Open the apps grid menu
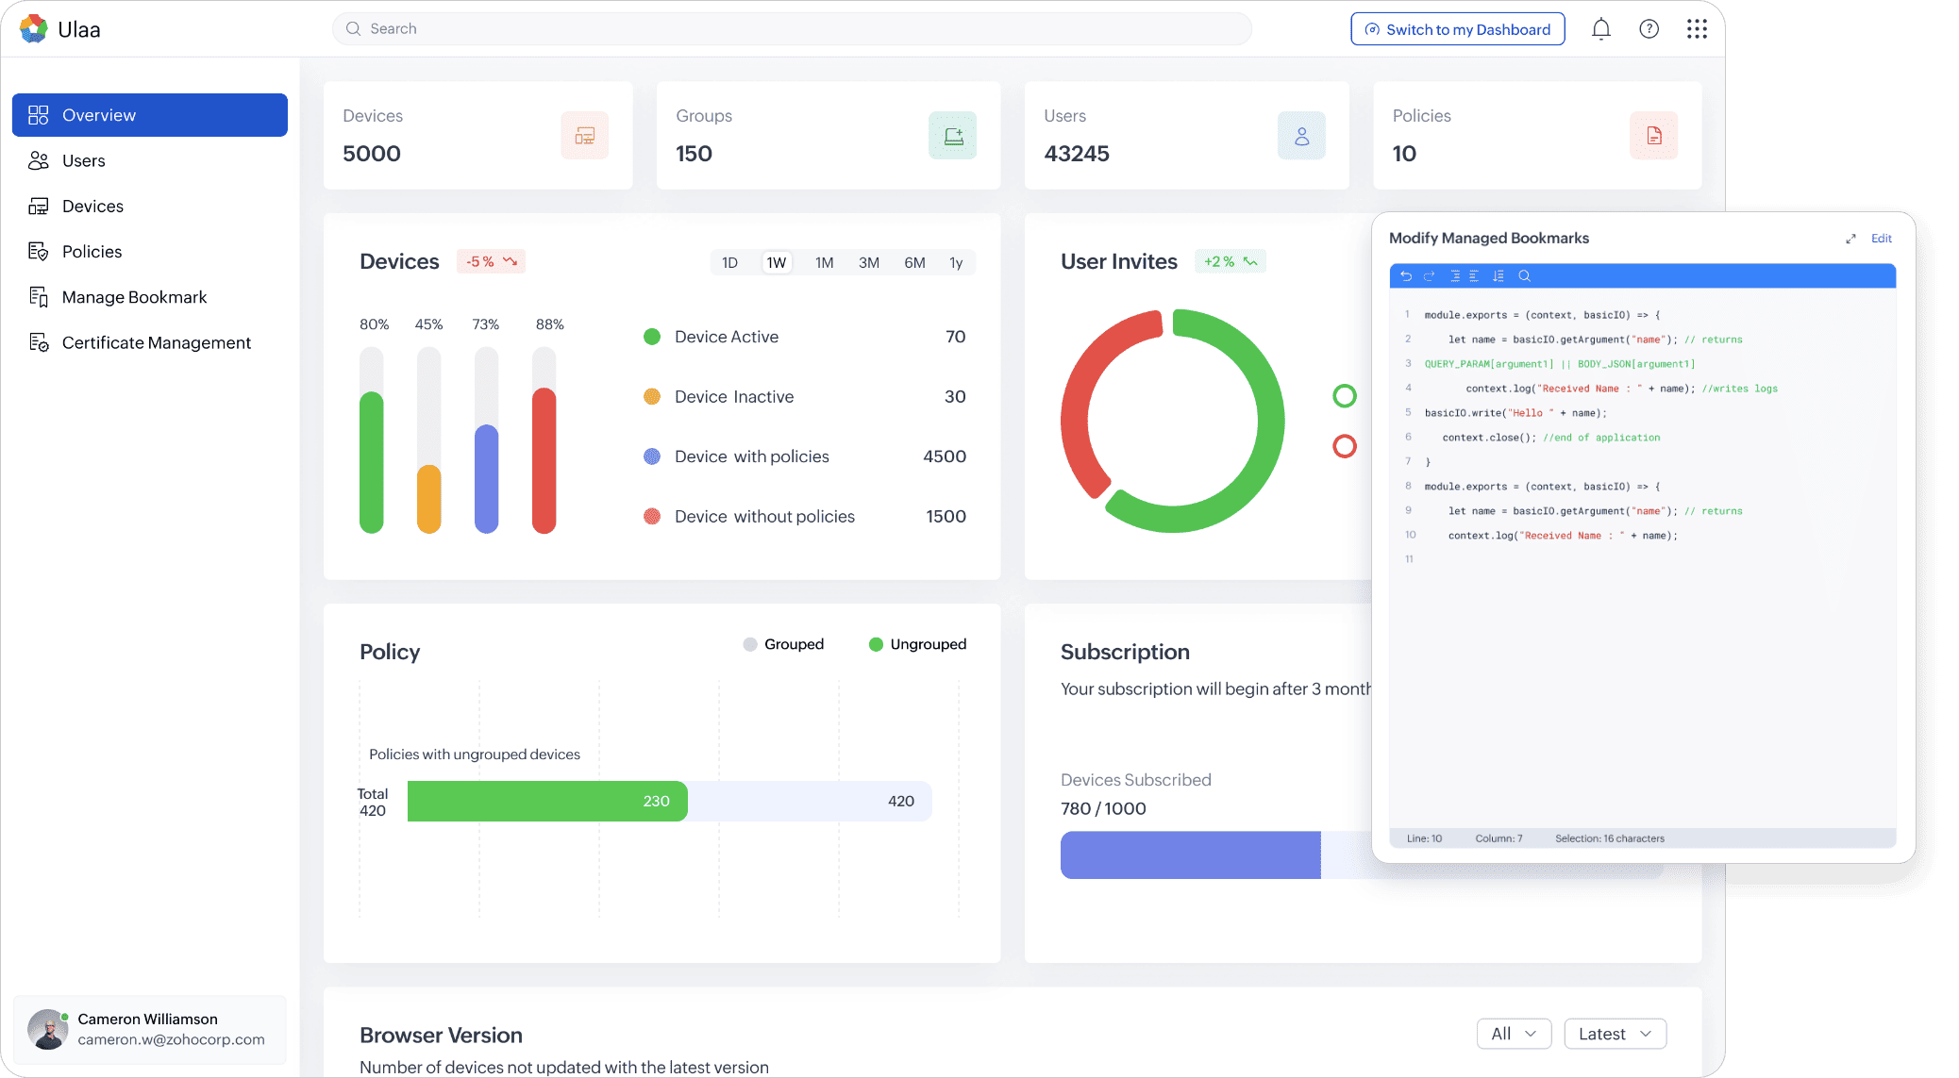The height and width of the screenshot is (1078, 1959). [1697, 29]
